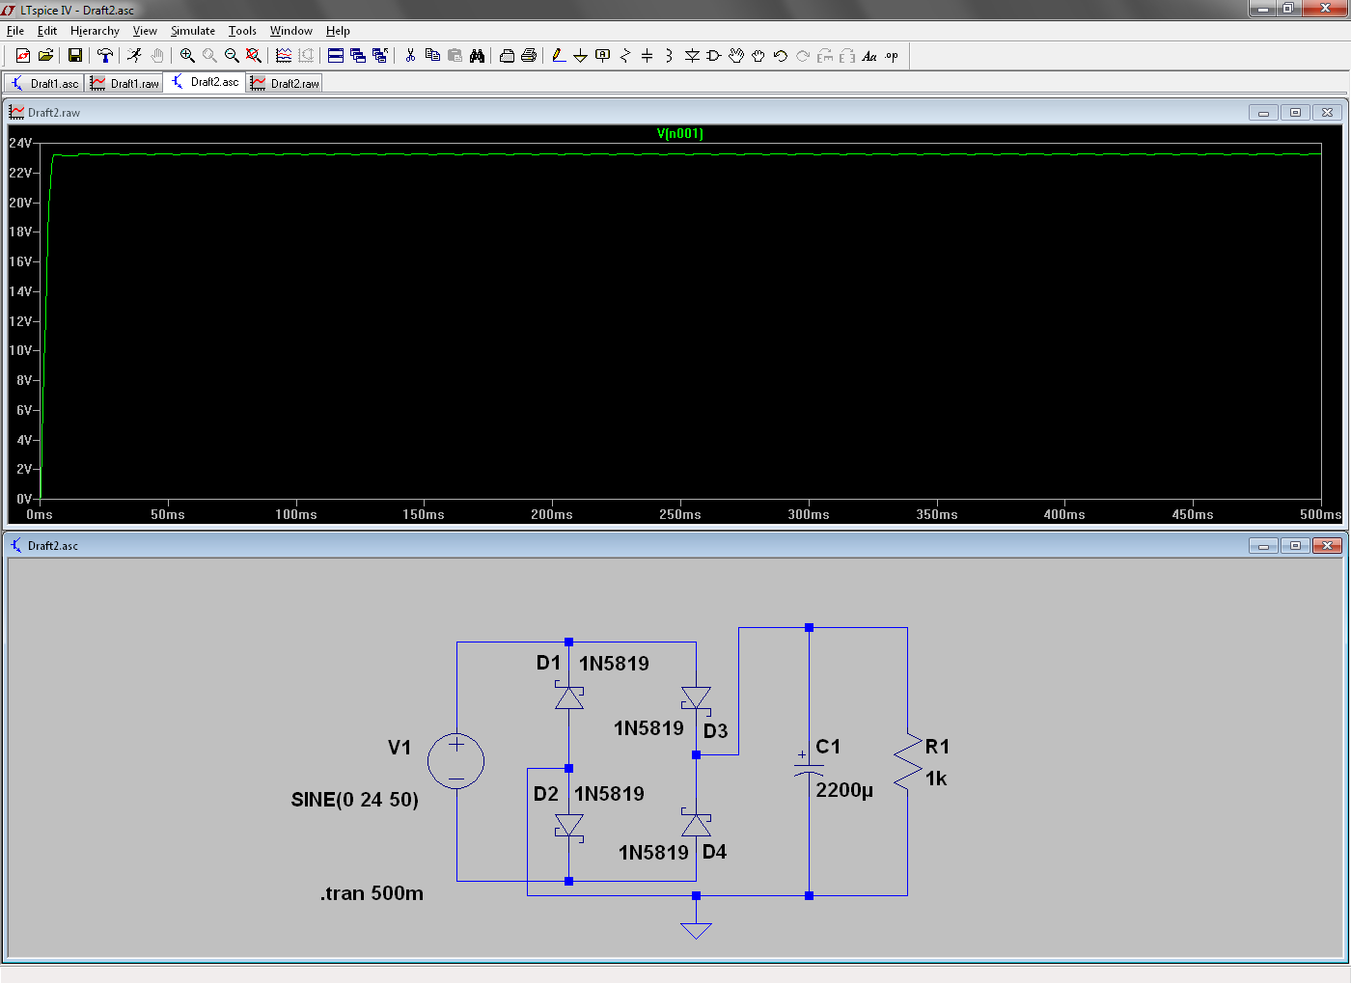Viewport: 1351px width, 984px height.
Task: Switch to the Draft2.raw tab
Action: [x=285, y=84]
